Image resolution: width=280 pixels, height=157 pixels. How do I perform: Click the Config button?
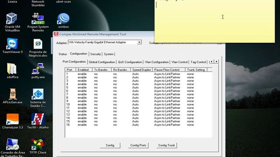pos(110,145)
